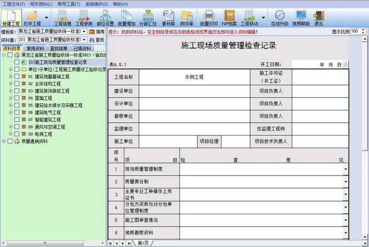The height and width of the screenshot is (247, 369).
Task: Collapse the 黑龙江省施工质量验收统一标准 root node
Action: [x=4, y=55]
